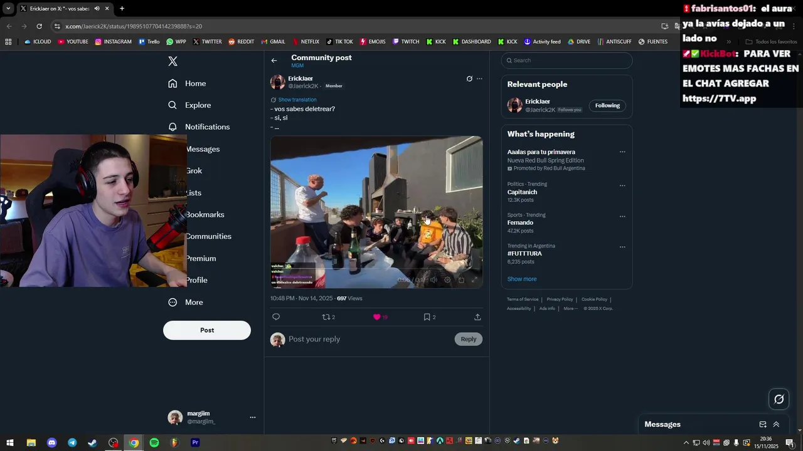The width and height of the screenshot is (803, 451).
Task: Expand the video to fullscreen
Action: (474, 280)
